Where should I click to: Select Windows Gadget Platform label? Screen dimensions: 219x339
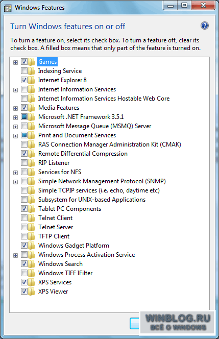pyautogui.click(x=74, y=246)
